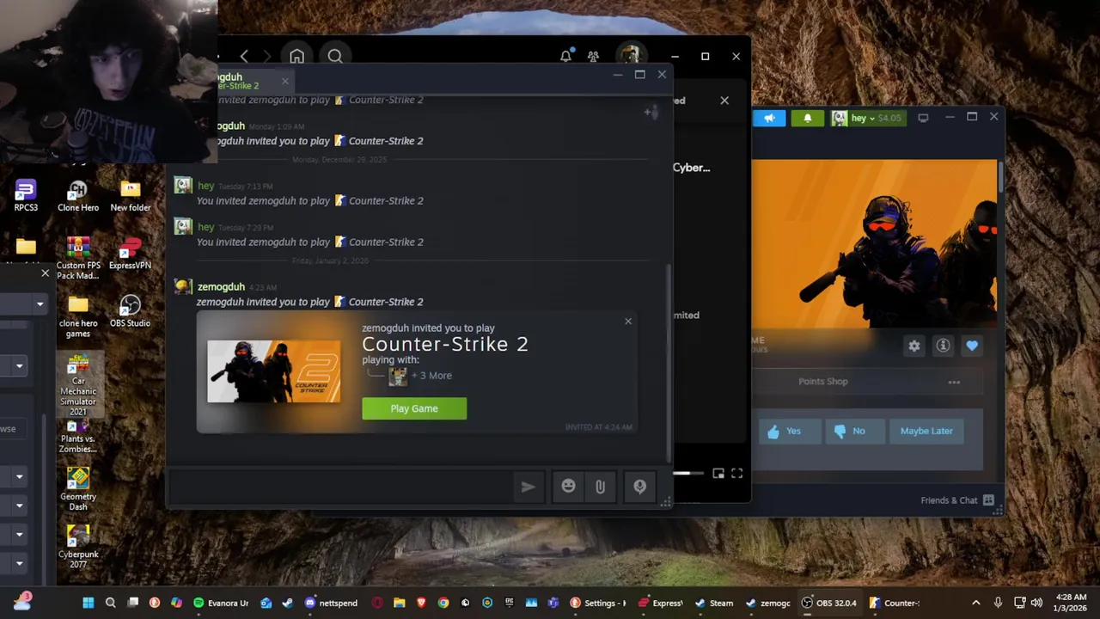Open the Cyberpunk 2077 desktop shortcut
Viewport: 1100px width, 619px height.
(78, 547)
